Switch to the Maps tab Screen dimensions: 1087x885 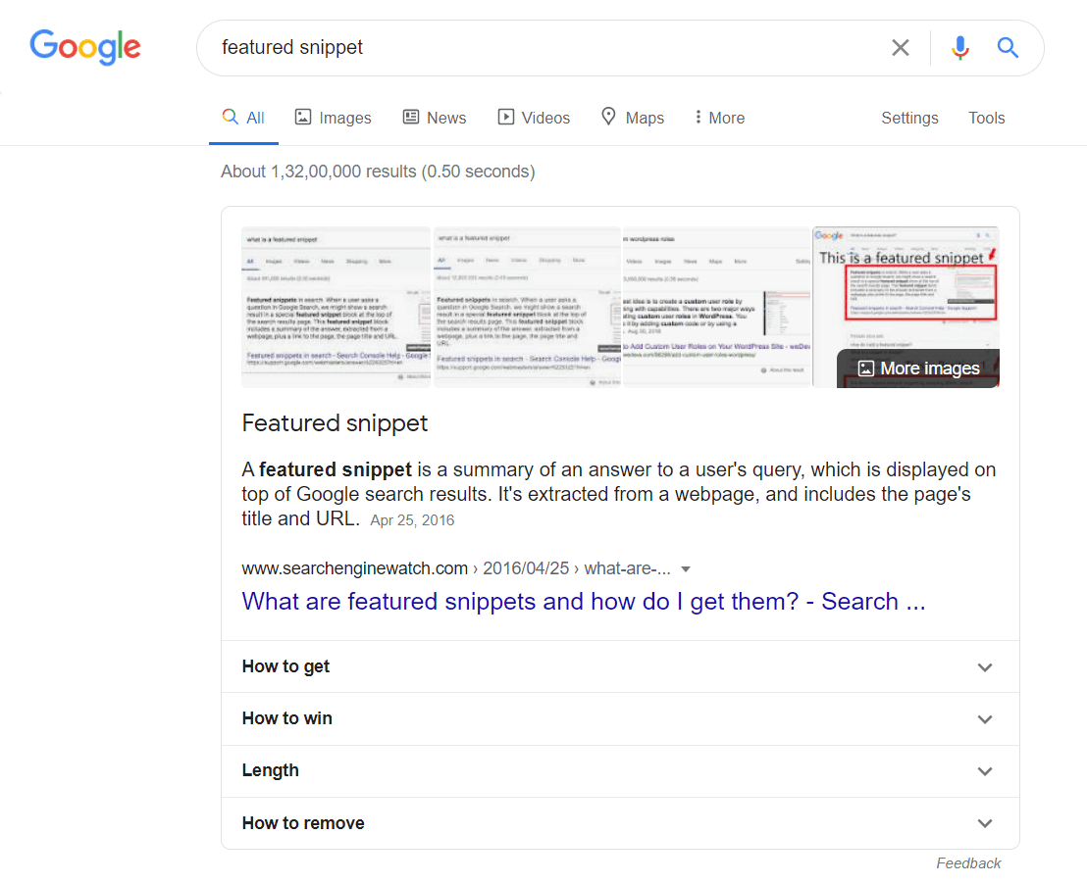(x=632, y=118)
